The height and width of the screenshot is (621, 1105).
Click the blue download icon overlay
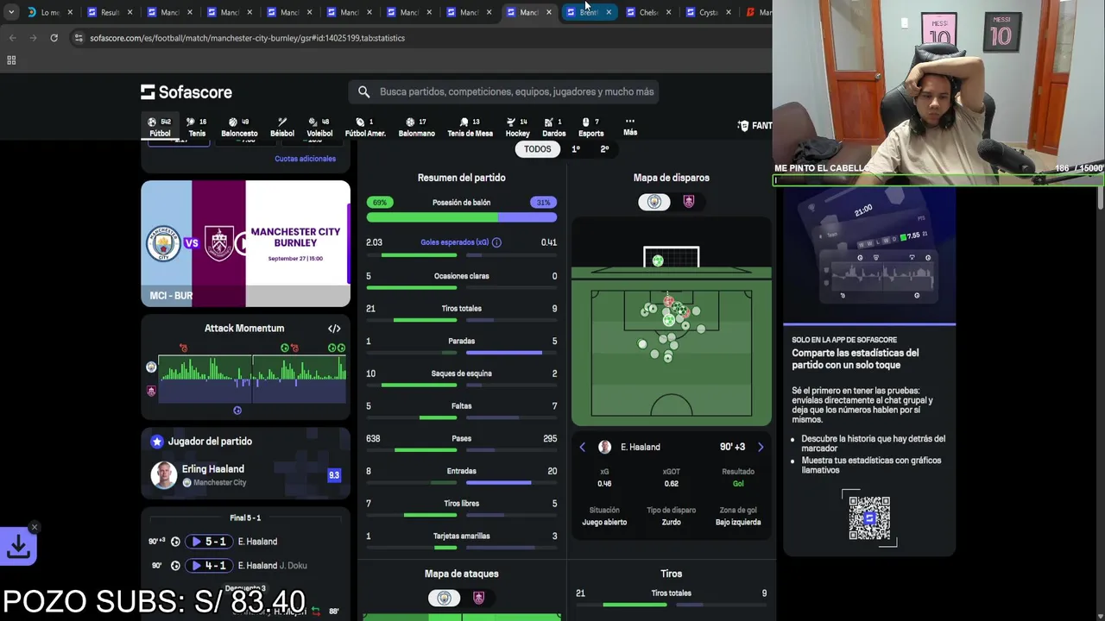pyautogui.click(x=18, y=547)
